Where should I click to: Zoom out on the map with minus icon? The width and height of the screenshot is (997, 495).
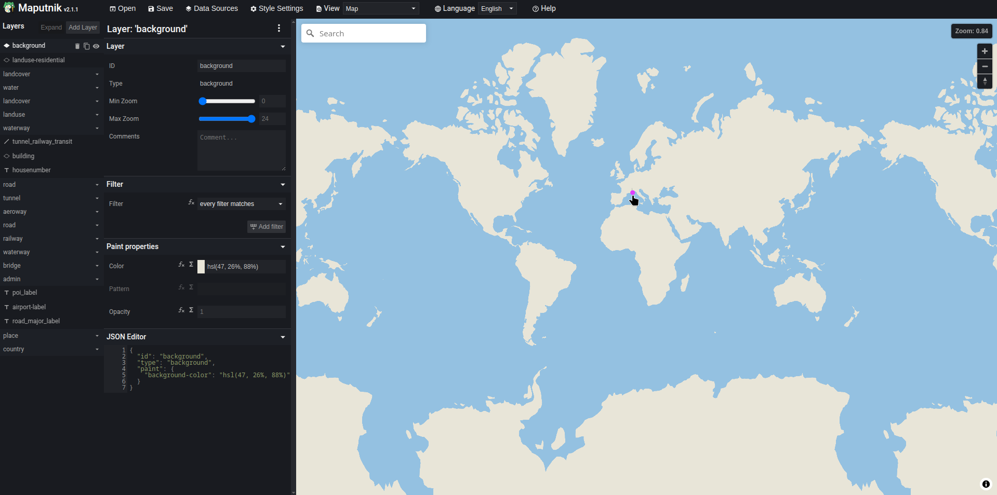[985, 66]
